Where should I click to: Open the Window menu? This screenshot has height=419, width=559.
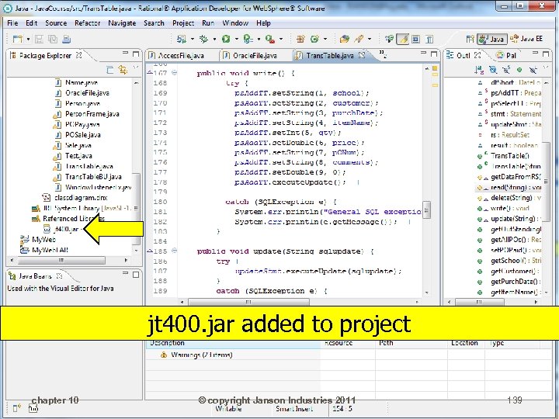tap(235, 23)
